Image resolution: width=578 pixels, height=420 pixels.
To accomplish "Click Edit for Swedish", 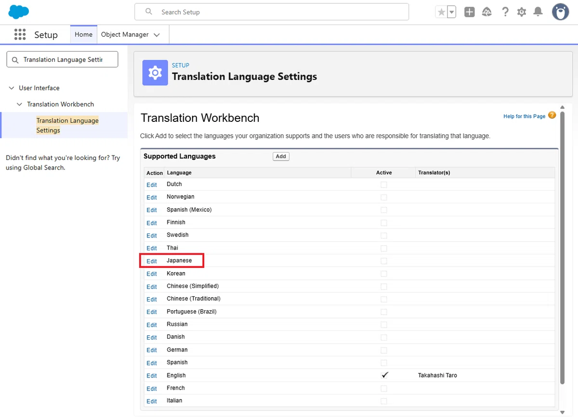I will pos(152,236).
